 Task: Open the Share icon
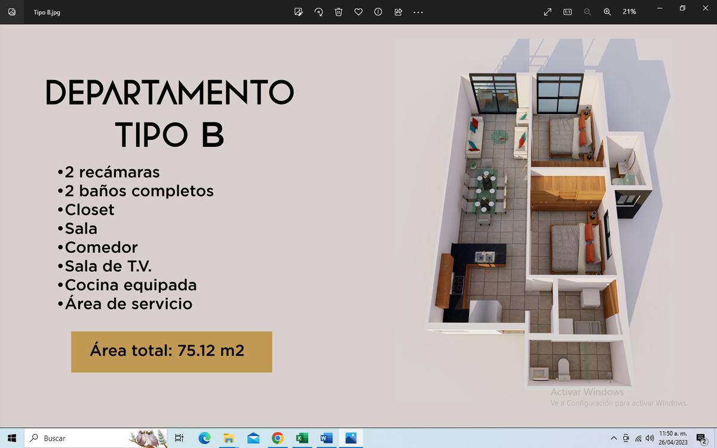[x=398, y=12]
